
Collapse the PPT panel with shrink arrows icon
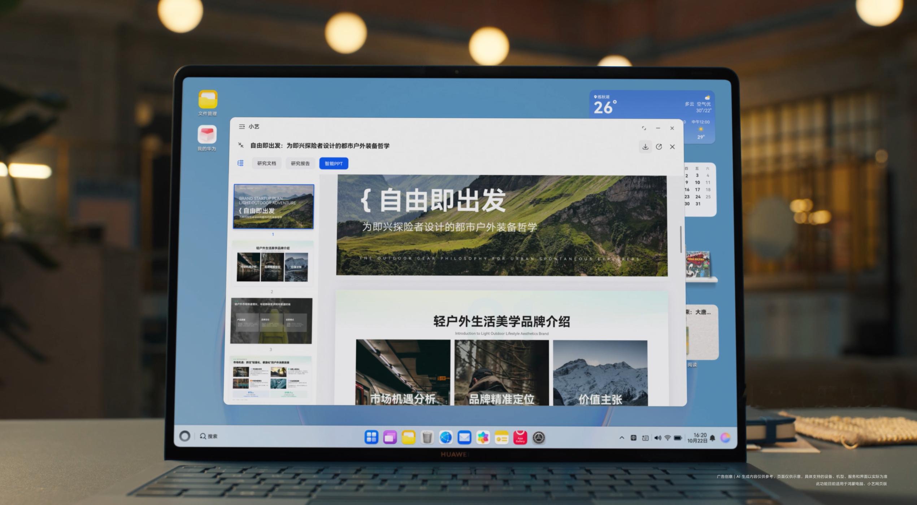point(241,145)
